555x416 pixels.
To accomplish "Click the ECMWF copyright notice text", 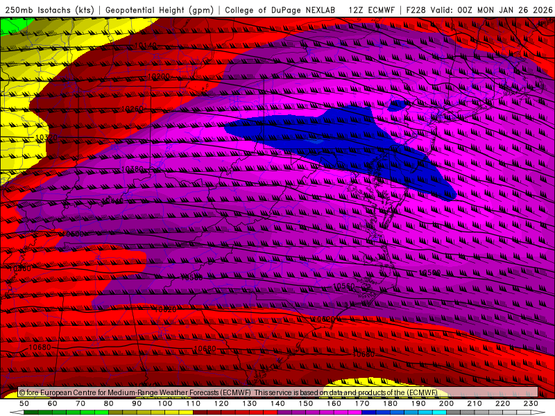I will [228, 392].
